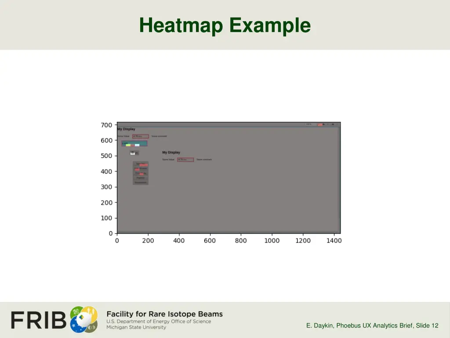Click the x-axis tick label 1000
Screen dimensions: 450x338
(x=272, y=241)
